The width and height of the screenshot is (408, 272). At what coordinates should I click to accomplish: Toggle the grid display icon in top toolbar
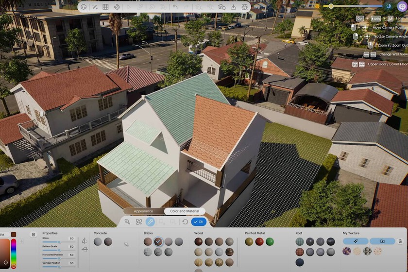point(105,7)
